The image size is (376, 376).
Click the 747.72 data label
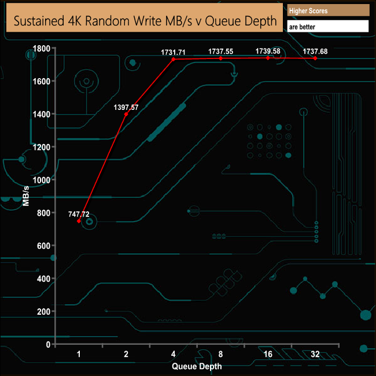(79, 214)
